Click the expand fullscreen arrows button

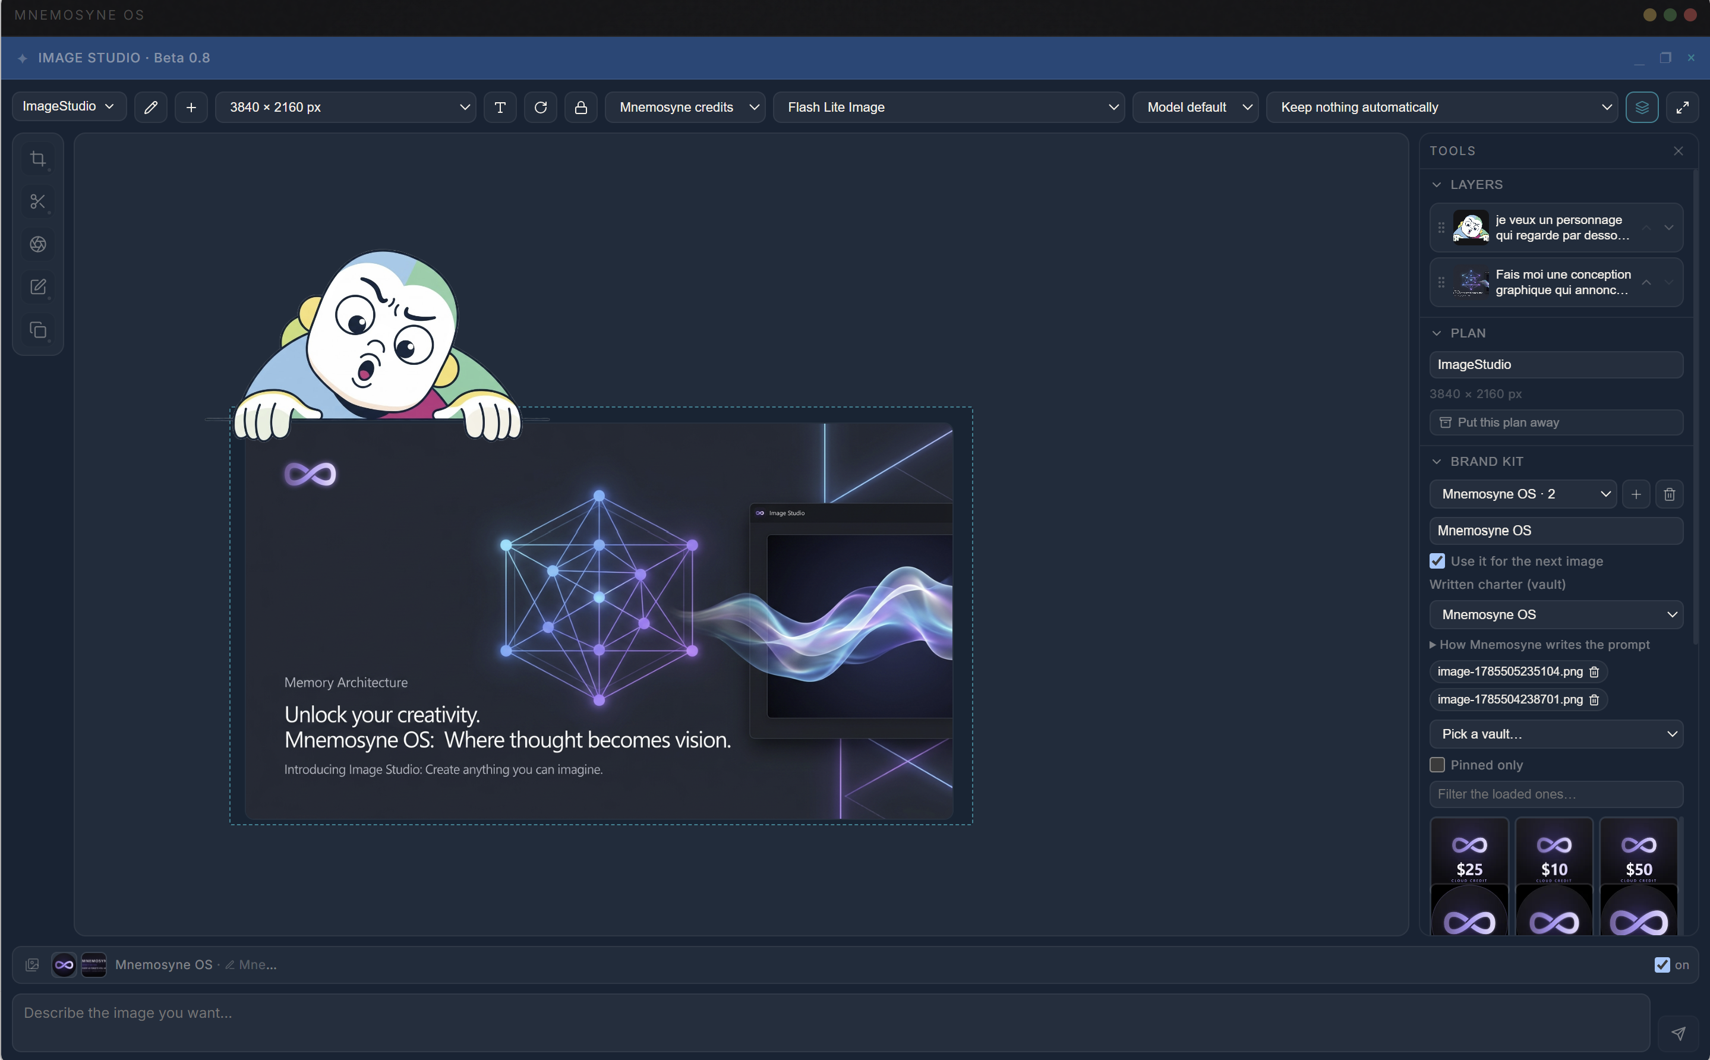1683,108
